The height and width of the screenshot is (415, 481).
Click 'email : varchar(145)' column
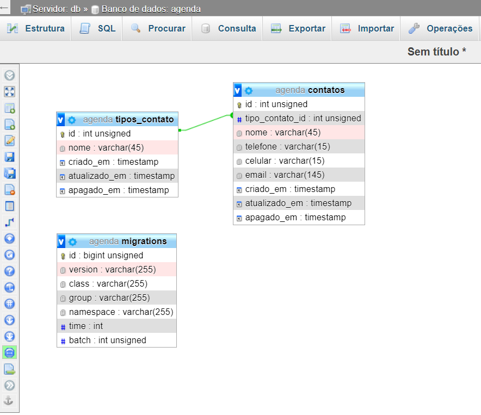[x=299, y=175]
